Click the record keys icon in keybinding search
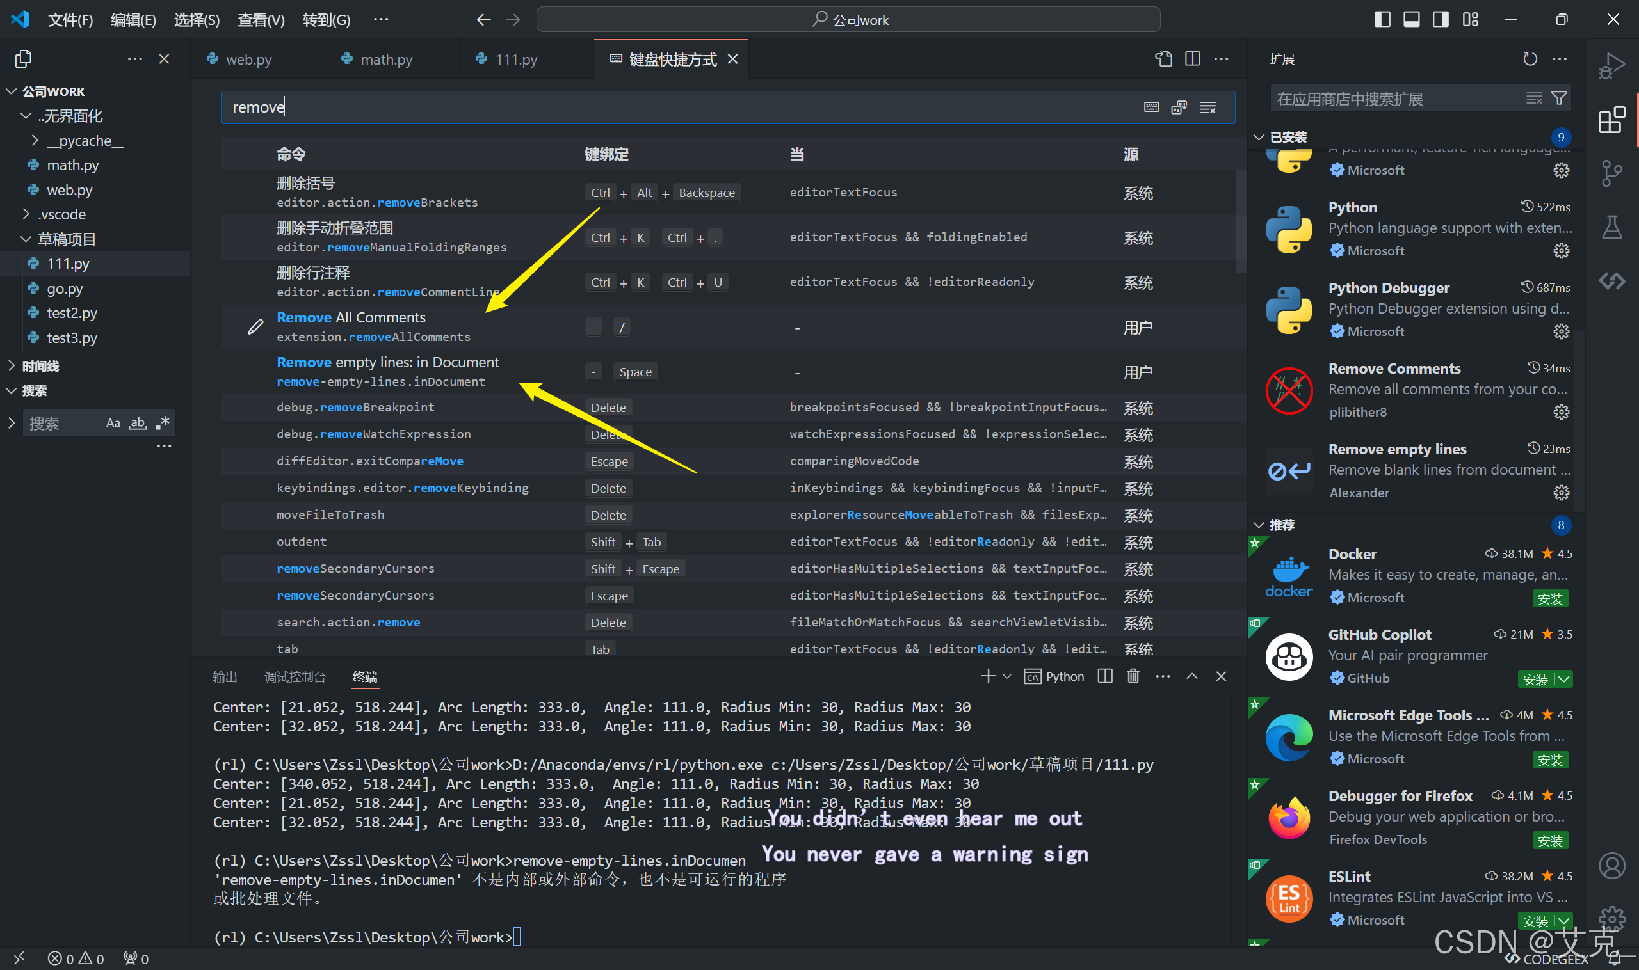 [1151, 107]
